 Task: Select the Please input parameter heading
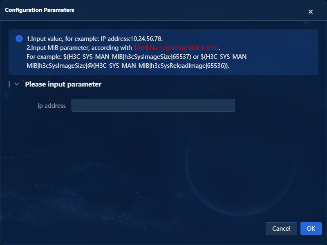tap(63, 84)
